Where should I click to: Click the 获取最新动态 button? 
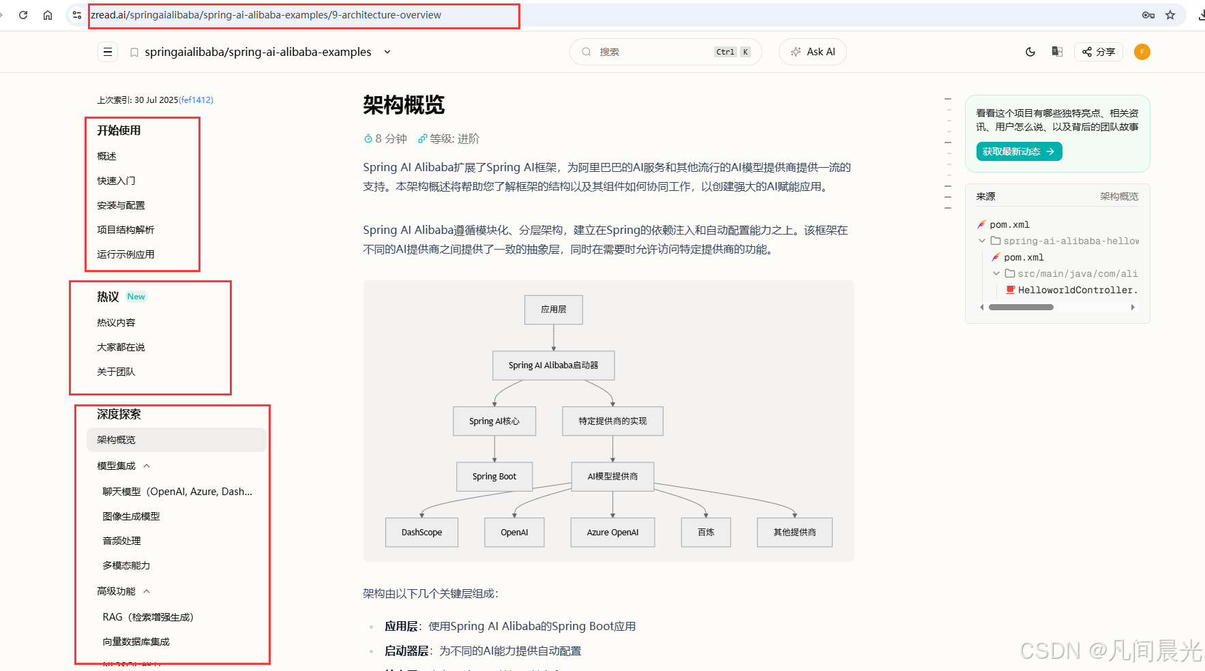(x=1019, y=151)
